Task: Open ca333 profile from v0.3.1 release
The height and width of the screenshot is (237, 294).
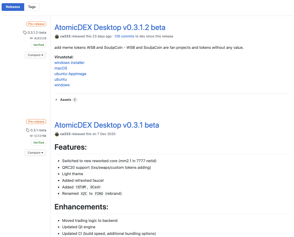Action: (65, 134)
